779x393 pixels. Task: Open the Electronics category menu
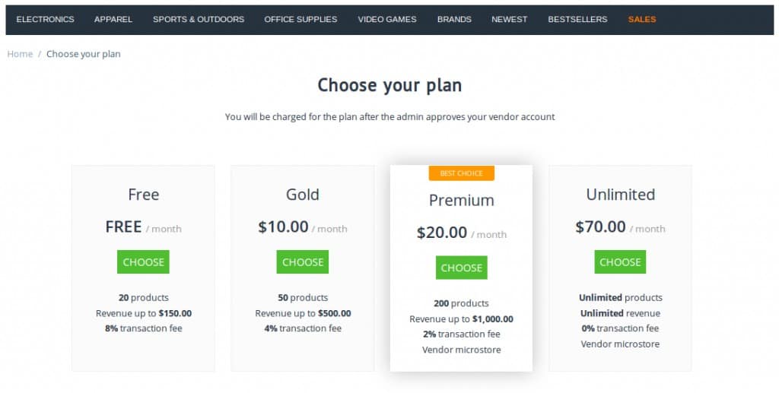[45, 19]
